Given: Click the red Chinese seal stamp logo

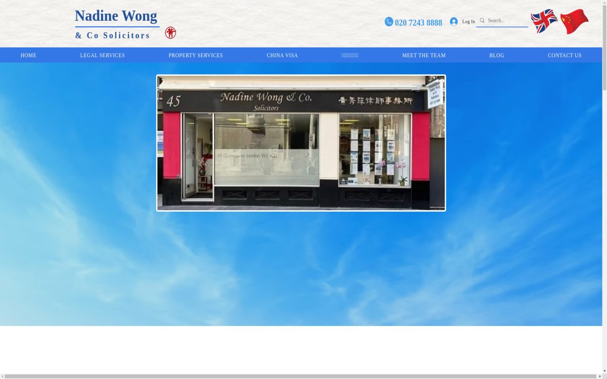Looking at the screenshot, I should [170, 32].
